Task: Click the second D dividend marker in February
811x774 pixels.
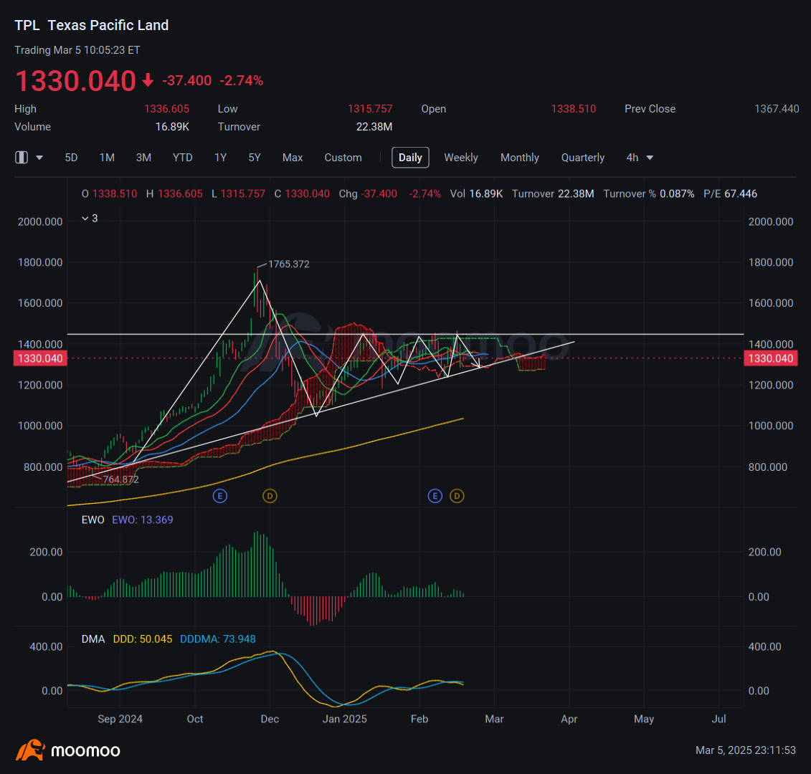Action: 457,497
